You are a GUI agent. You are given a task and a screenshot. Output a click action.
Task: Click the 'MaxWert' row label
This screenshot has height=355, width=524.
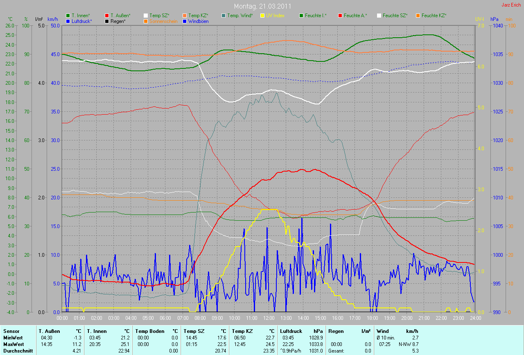click(x=14, y=344)
